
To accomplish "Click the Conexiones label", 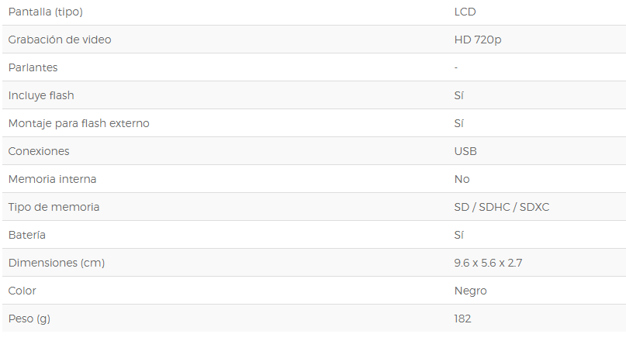I will pos(39,151).
